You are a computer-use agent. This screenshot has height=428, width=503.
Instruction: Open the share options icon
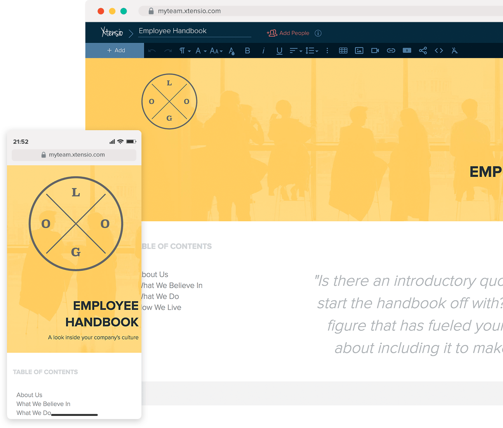click(x=423, y=50)
